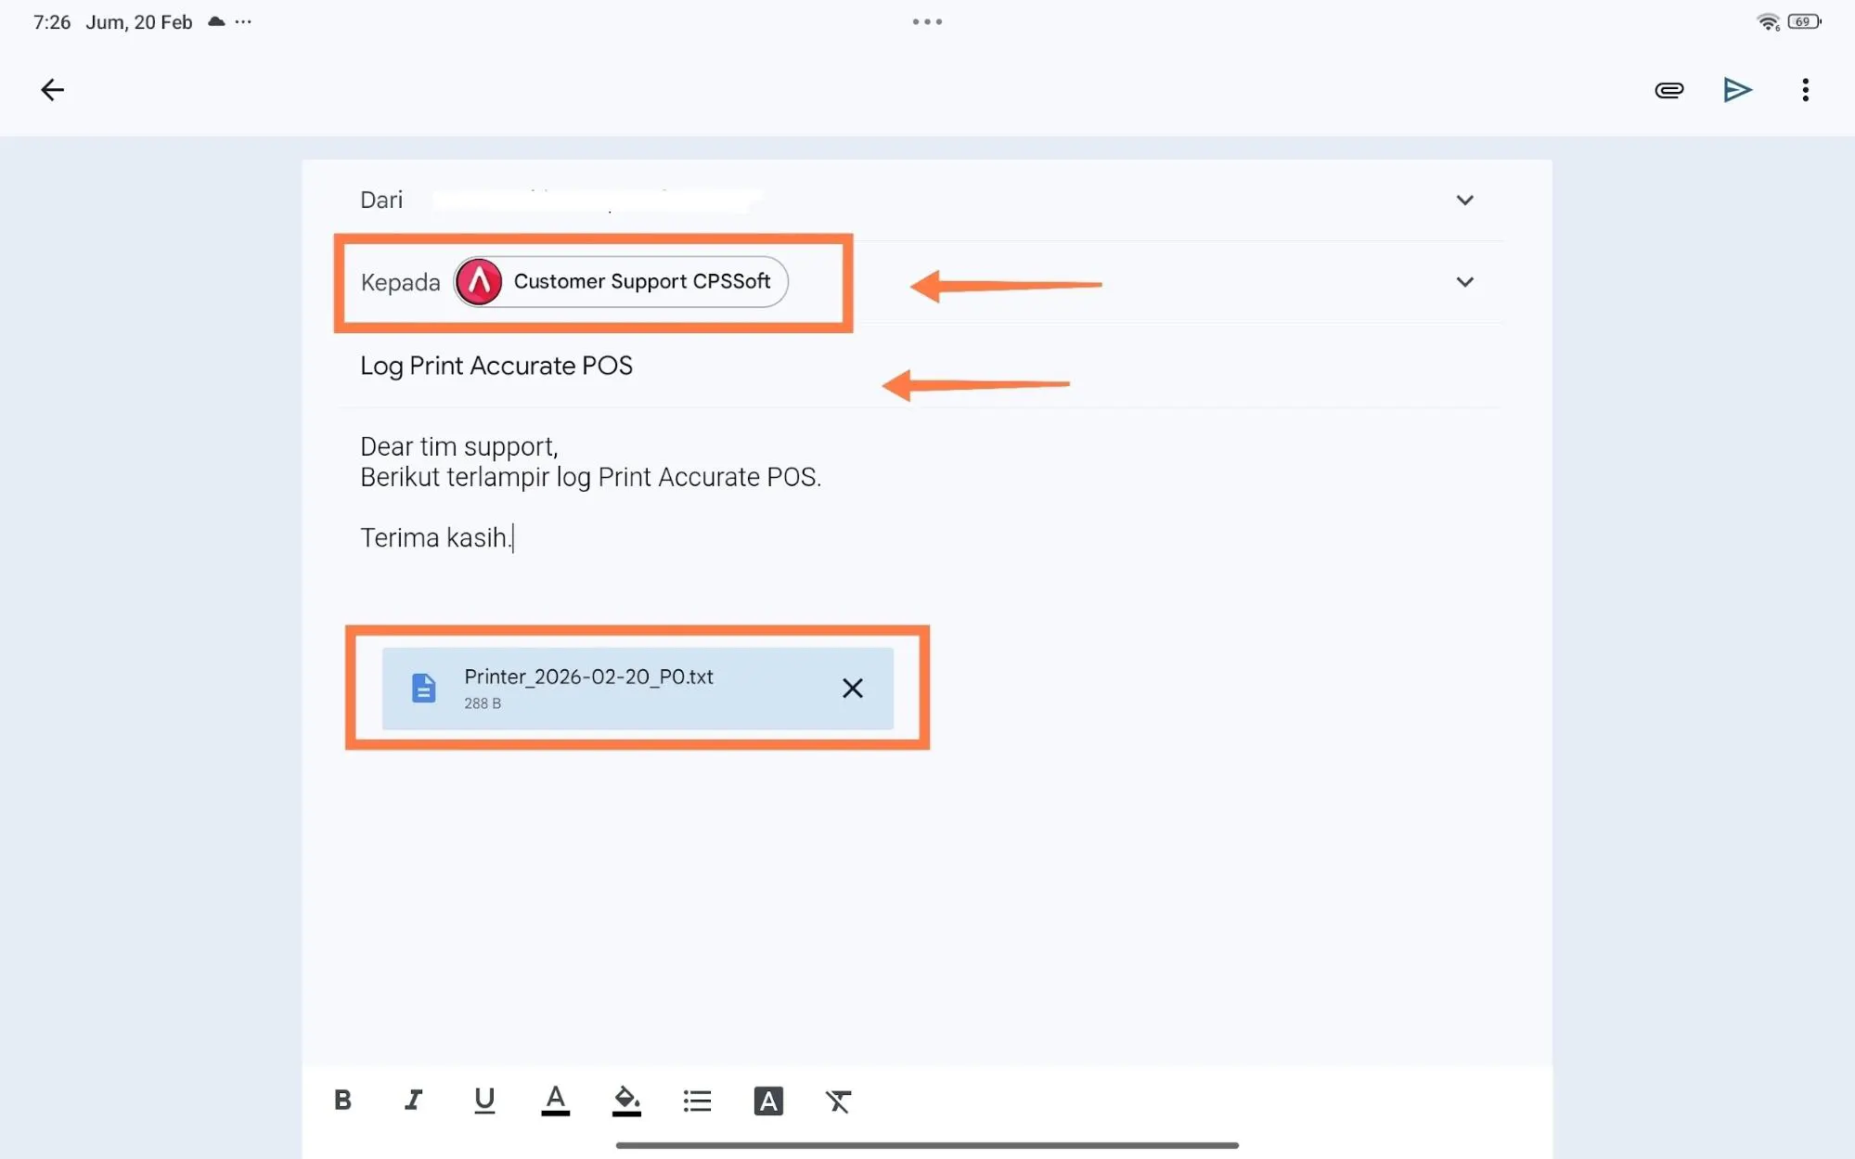Open the highlight fill color tool
1855x1159 pixels.
tap(626, 1101)
